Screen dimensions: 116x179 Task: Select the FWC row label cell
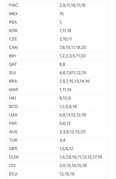[x=33, y=5]
